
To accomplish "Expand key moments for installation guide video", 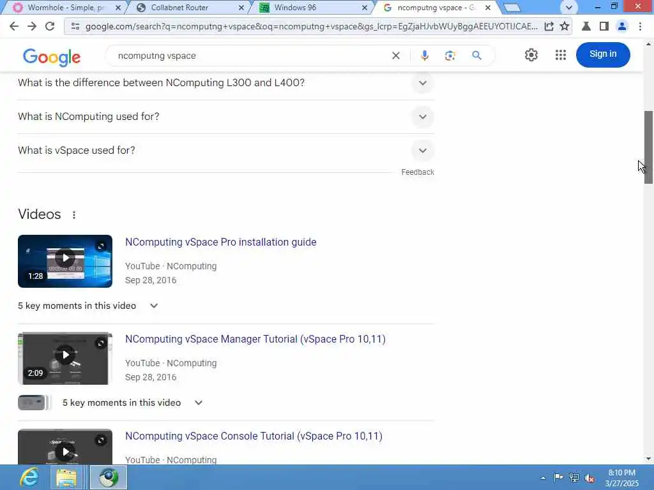I will click(x=154, y=306).
